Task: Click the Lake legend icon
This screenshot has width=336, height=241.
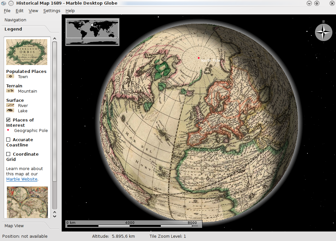Action: [x=10, y=111]
